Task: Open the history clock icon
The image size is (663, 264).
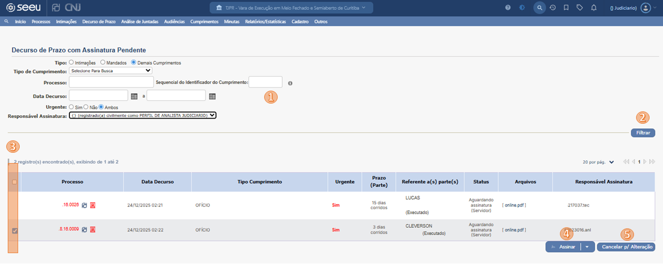Action: [553, 8]
